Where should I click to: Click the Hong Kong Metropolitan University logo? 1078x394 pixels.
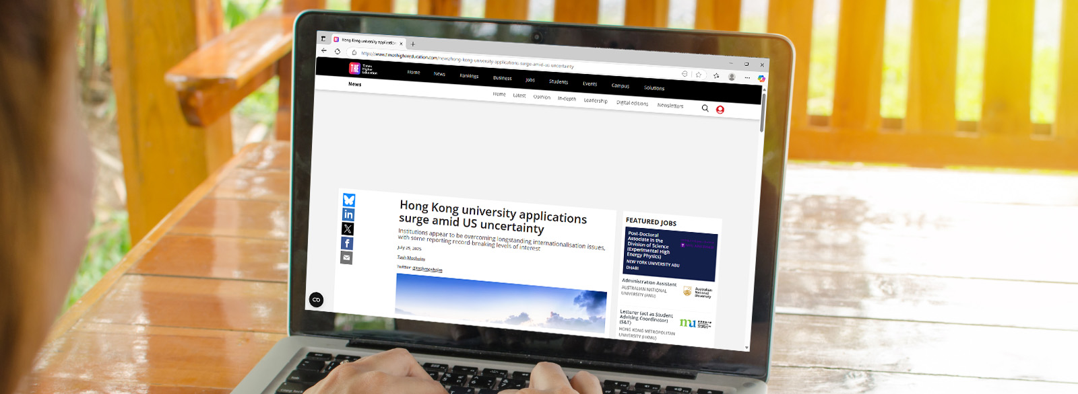[695, 323]
